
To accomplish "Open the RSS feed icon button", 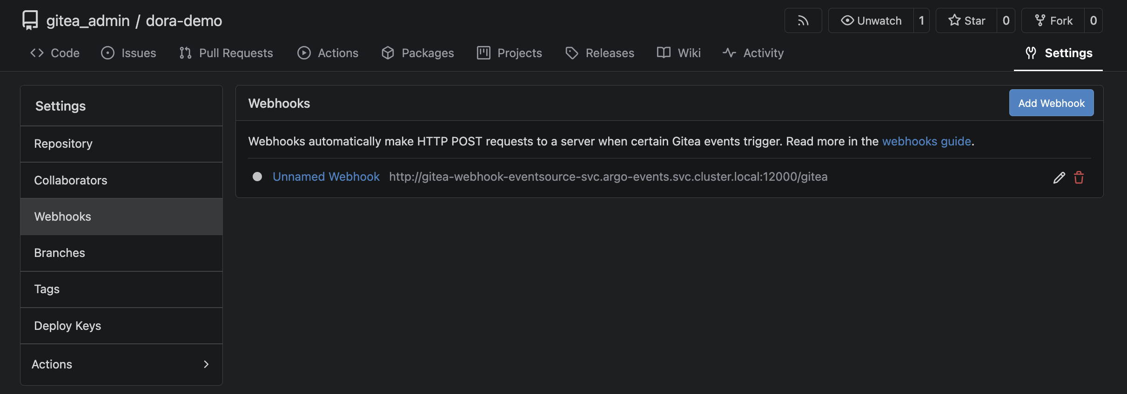I will tap(803, 20).
